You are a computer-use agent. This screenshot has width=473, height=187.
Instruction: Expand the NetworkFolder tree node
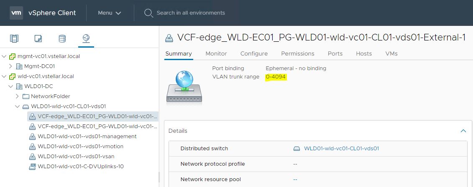tap(18, 96)
